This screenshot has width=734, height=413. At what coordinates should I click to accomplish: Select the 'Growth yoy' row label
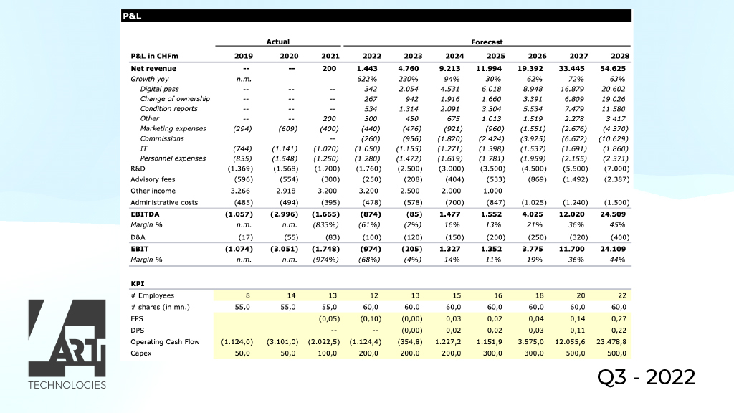click(150, 79)
